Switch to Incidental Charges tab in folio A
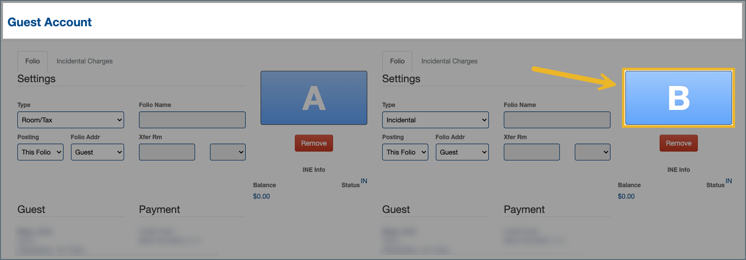The height and width of the screenshot is (260, 746). pyautogui.click(x=84, y=61)
